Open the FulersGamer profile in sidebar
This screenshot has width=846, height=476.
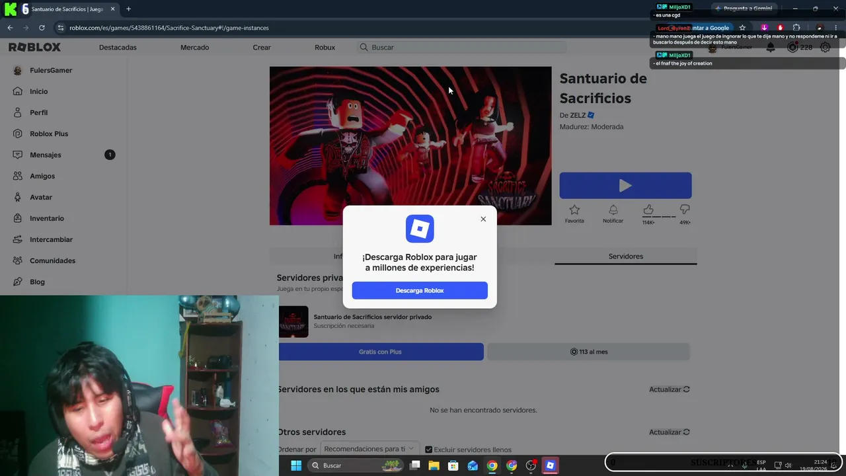click(43, 70)
